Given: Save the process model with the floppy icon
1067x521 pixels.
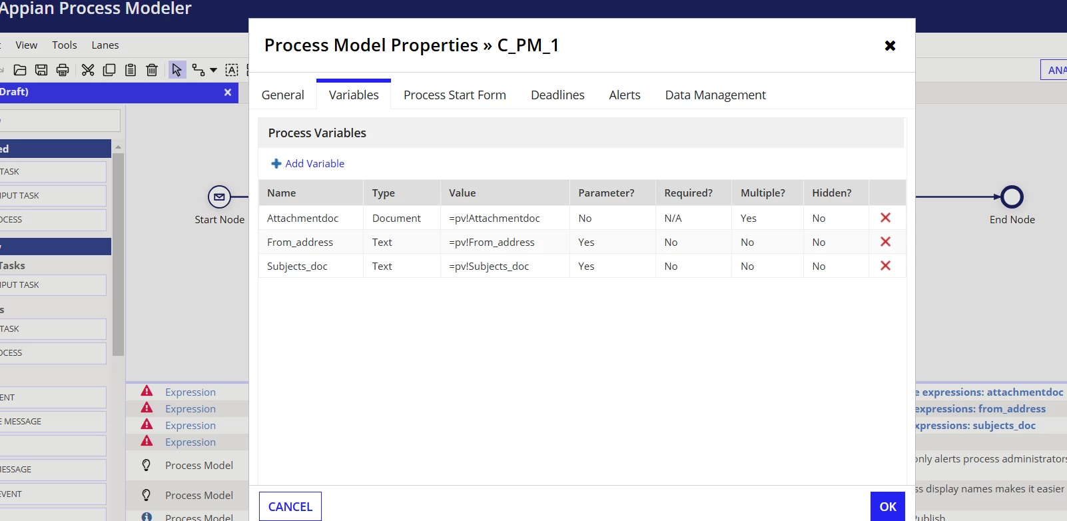Looking at the screenshot, I should [x=41, y=70].
